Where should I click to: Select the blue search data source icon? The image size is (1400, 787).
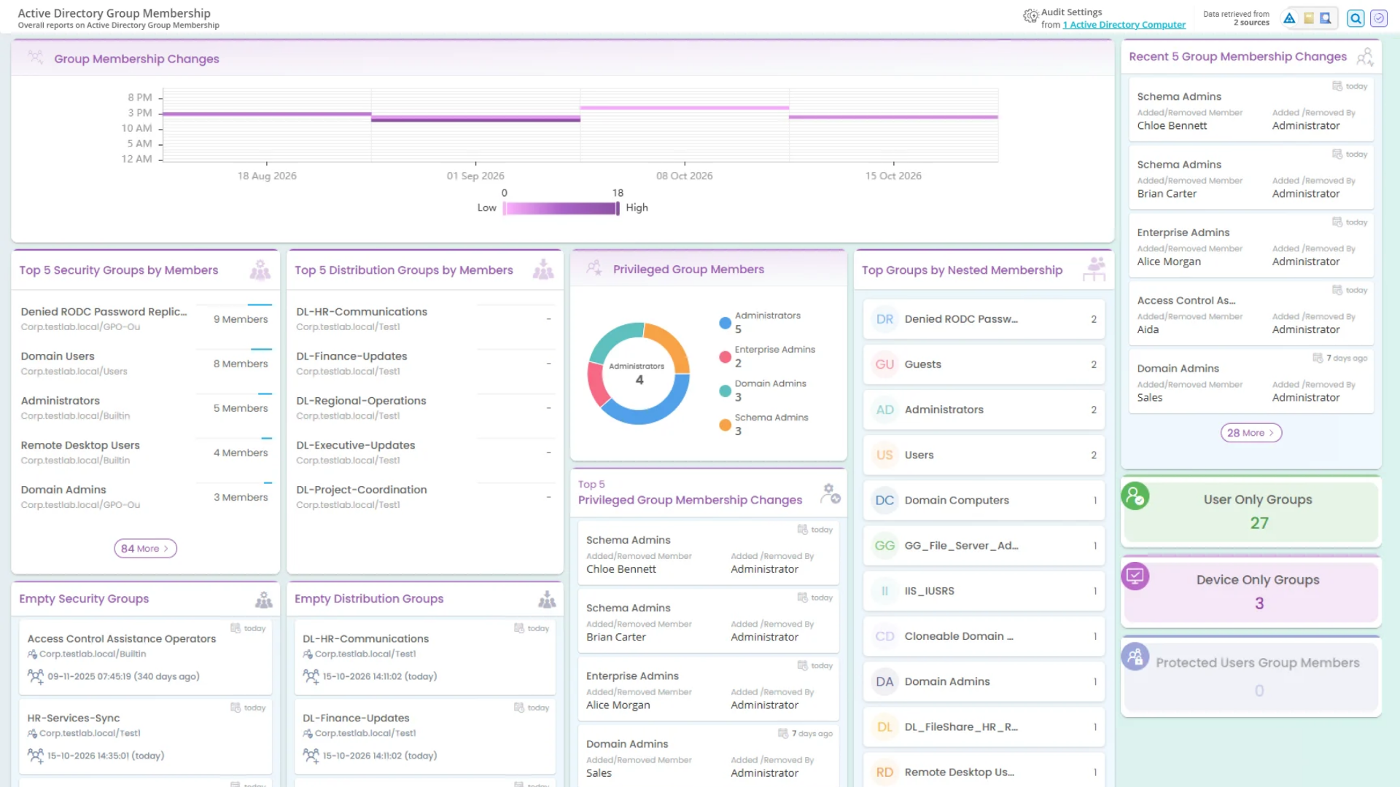click(x=1326, y=18)
